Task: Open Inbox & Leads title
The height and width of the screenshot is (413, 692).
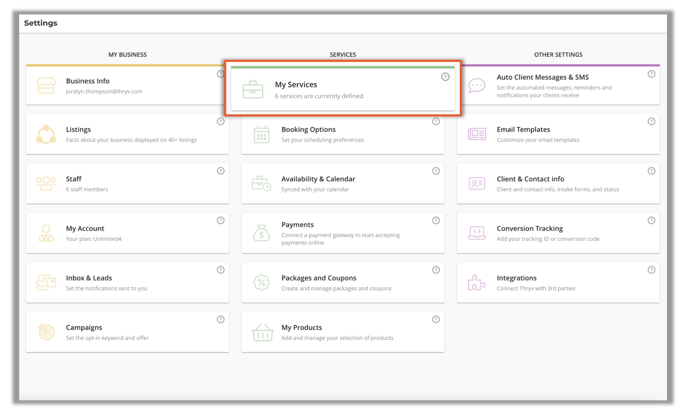Action: (89, 278)
